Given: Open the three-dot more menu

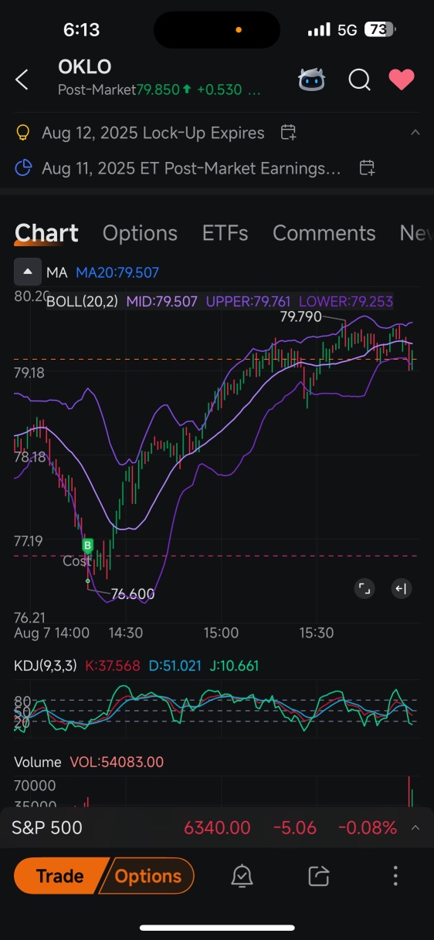Looking at the screenshot, I should 395,876.
